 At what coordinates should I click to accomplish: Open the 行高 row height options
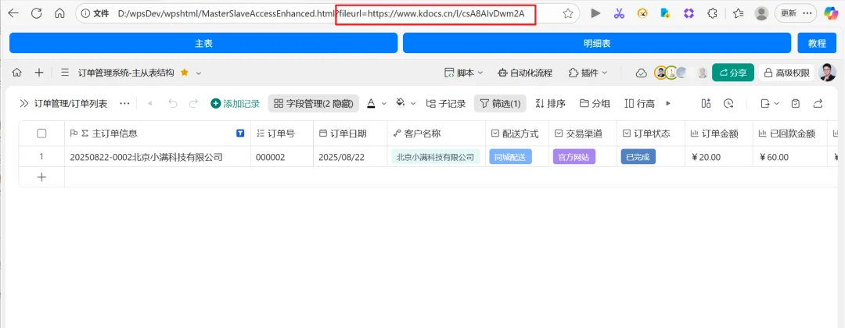[x=639, y=103]
